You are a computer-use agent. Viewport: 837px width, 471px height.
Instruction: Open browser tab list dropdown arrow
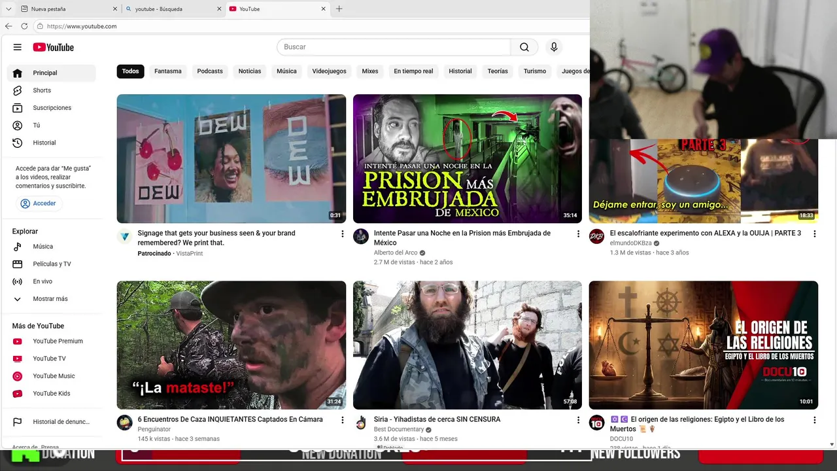tap(9, 9)
